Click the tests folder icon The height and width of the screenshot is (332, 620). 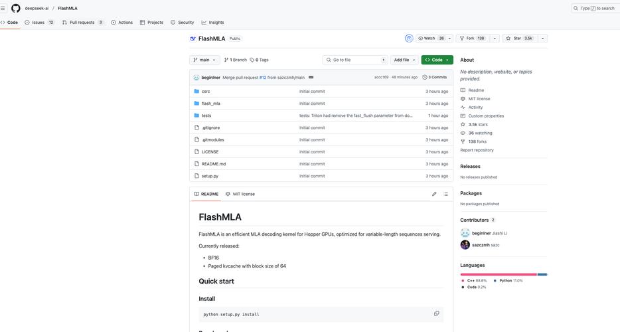pyautogui.click(x=196, y=116)
